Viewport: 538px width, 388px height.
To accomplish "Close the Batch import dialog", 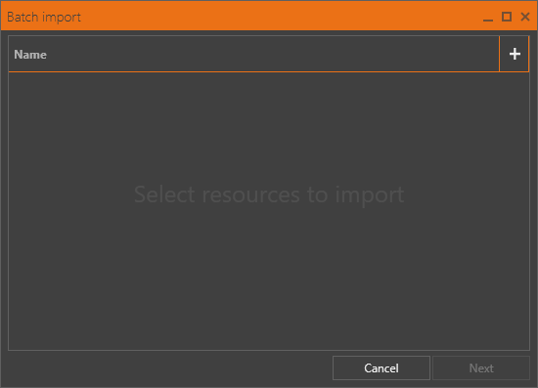I will click(x=525, y=17).
